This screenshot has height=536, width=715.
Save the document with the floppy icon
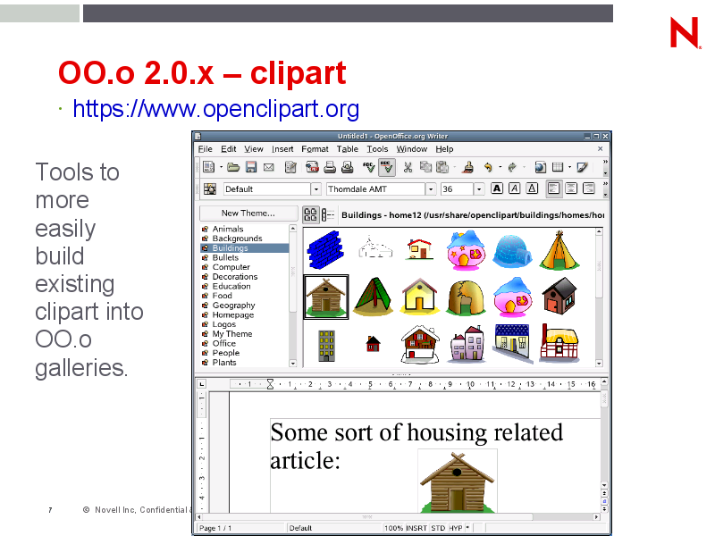(251, 167)
